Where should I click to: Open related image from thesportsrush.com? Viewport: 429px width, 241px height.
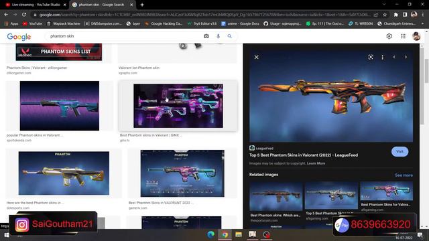pos(275,197)
